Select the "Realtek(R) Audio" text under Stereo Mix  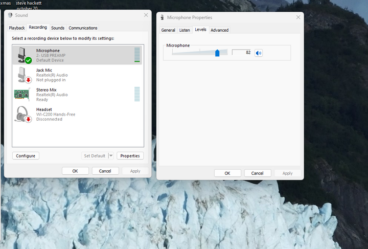pos(52,95)
